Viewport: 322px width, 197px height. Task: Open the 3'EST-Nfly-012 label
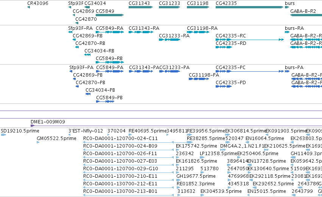click(x=86, y=131)
